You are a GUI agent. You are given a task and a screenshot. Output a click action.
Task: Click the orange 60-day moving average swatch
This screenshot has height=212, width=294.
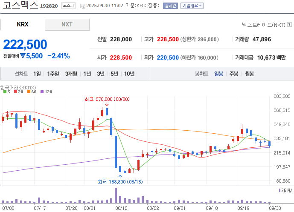pyautogui.click(x=29, y=92)
